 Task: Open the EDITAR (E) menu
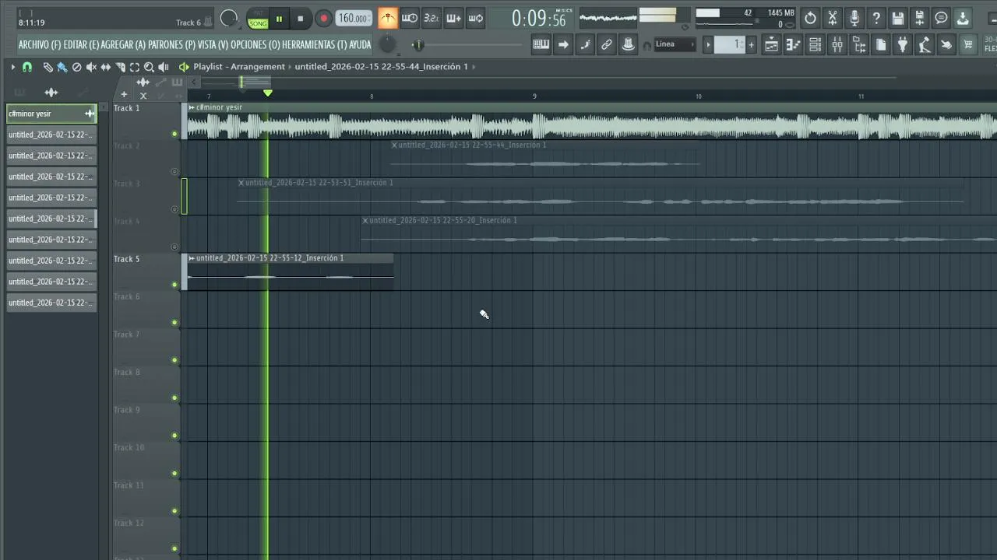click(x=81, y=45)
